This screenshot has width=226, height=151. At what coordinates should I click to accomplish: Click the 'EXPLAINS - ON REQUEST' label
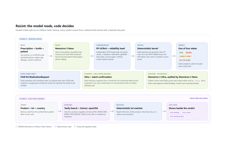pos(158,74)
